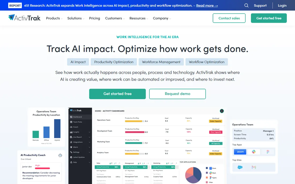Click the Insights chart icon in sidebar
295x184 pixels.
(x=71, y=132)
